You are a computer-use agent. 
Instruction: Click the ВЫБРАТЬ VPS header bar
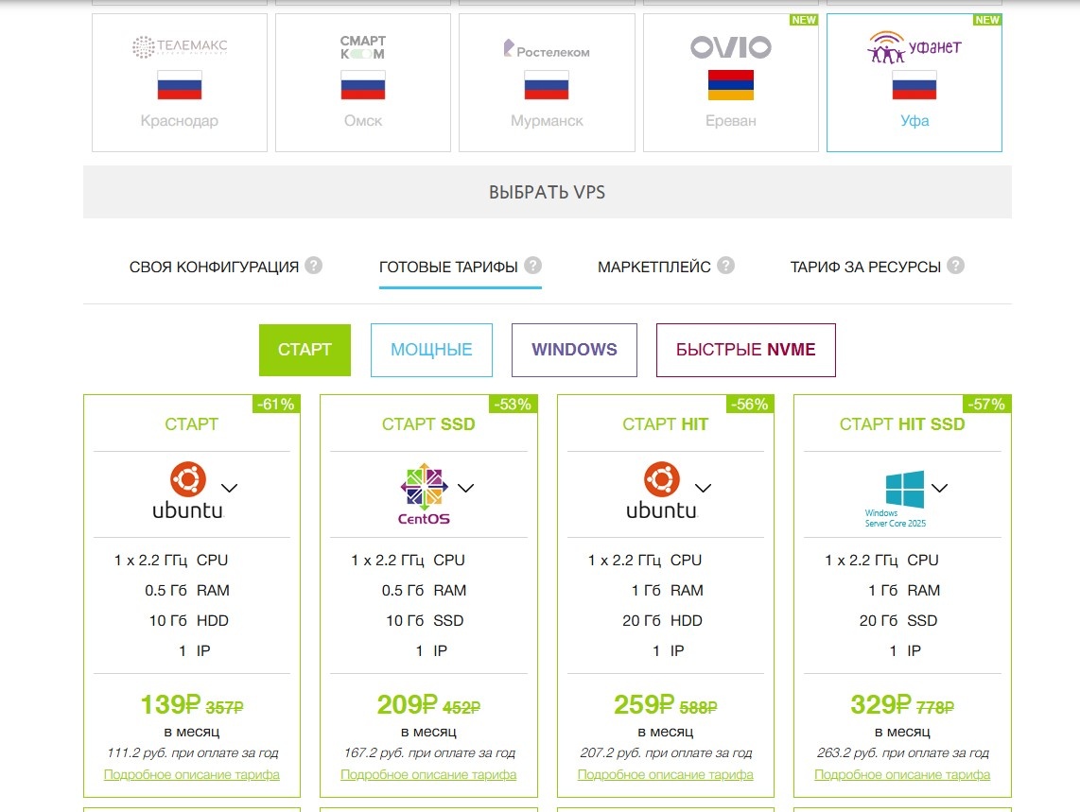(547, 192)
